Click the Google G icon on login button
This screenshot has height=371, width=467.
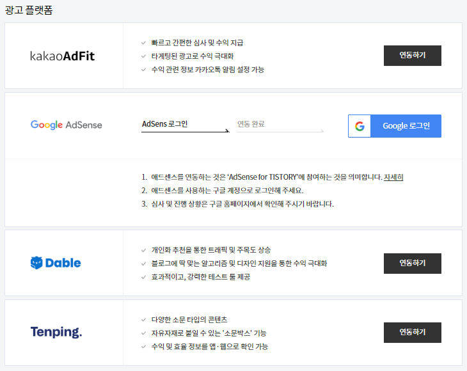click(360, 126)
